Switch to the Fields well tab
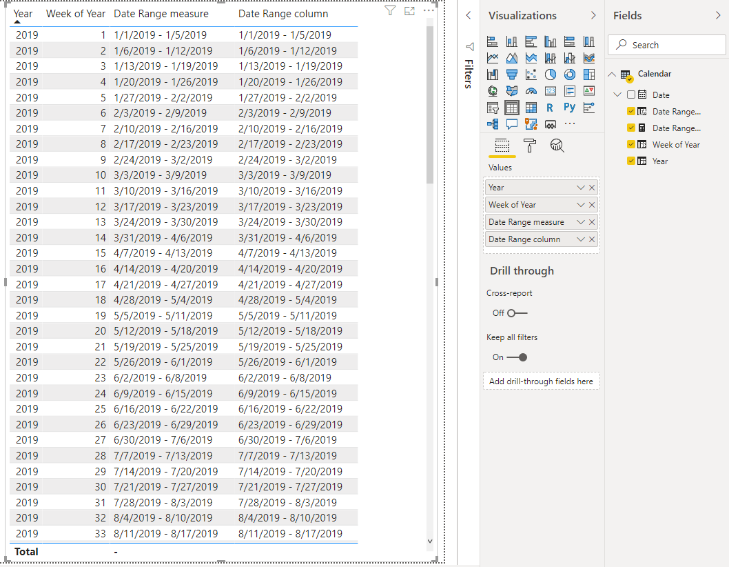 pyautogui.click(x=502, y=146)
